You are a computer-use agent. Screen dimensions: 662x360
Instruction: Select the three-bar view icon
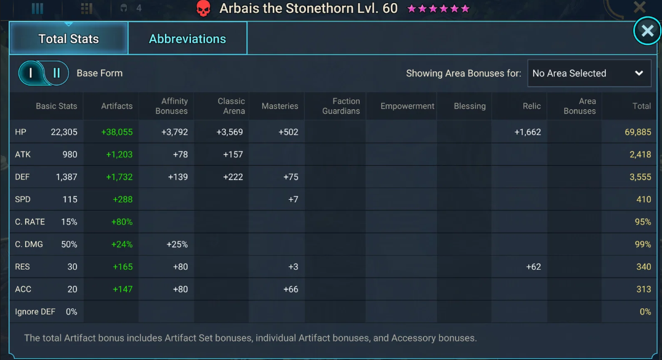pos(38,9)
